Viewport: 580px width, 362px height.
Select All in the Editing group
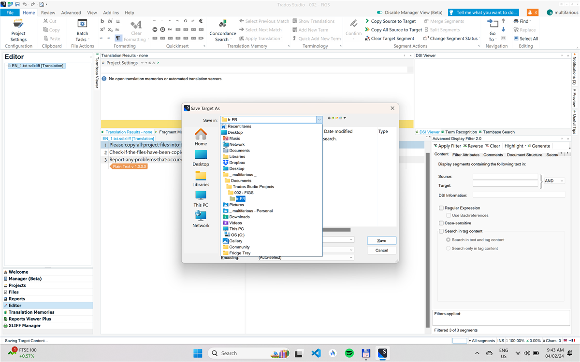point(526,39)
